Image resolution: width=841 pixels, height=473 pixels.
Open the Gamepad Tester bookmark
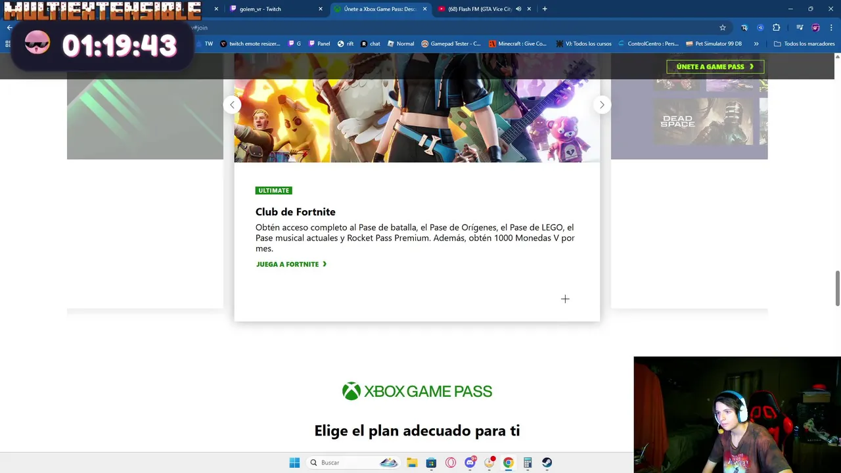pos(451,44)
